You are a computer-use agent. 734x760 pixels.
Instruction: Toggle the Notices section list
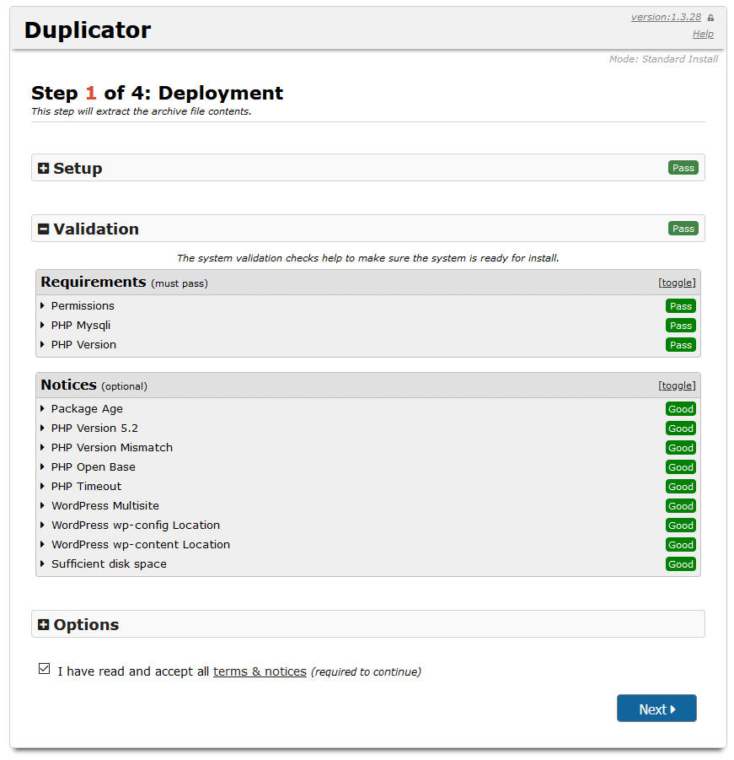tap(677, 385)
